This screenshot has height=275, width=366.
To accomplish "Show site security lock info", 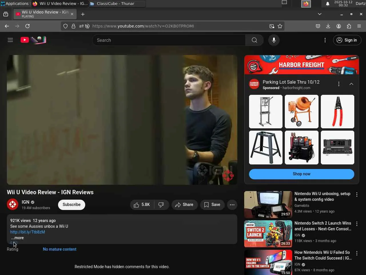I will pos(73,26).
